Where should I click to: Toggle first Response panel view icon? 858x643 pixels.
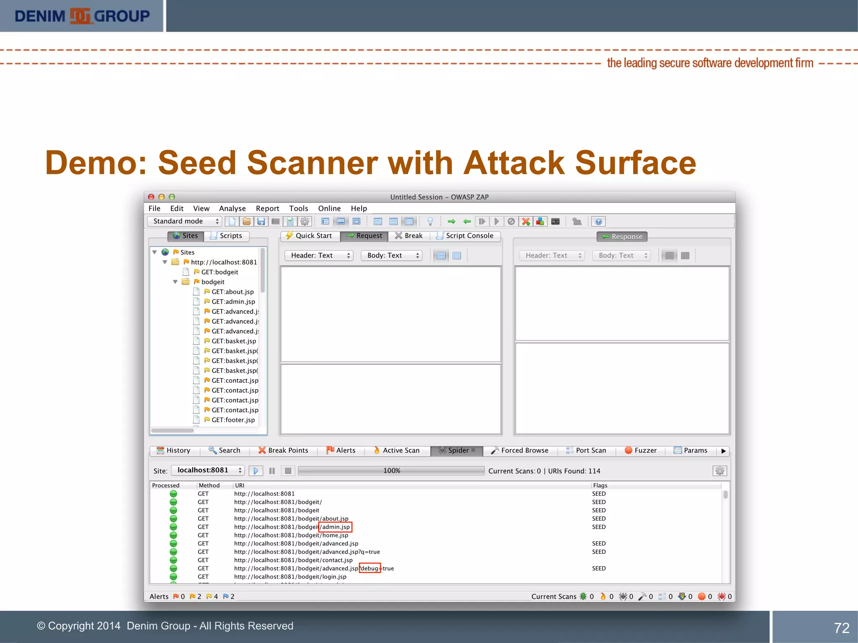669,256
